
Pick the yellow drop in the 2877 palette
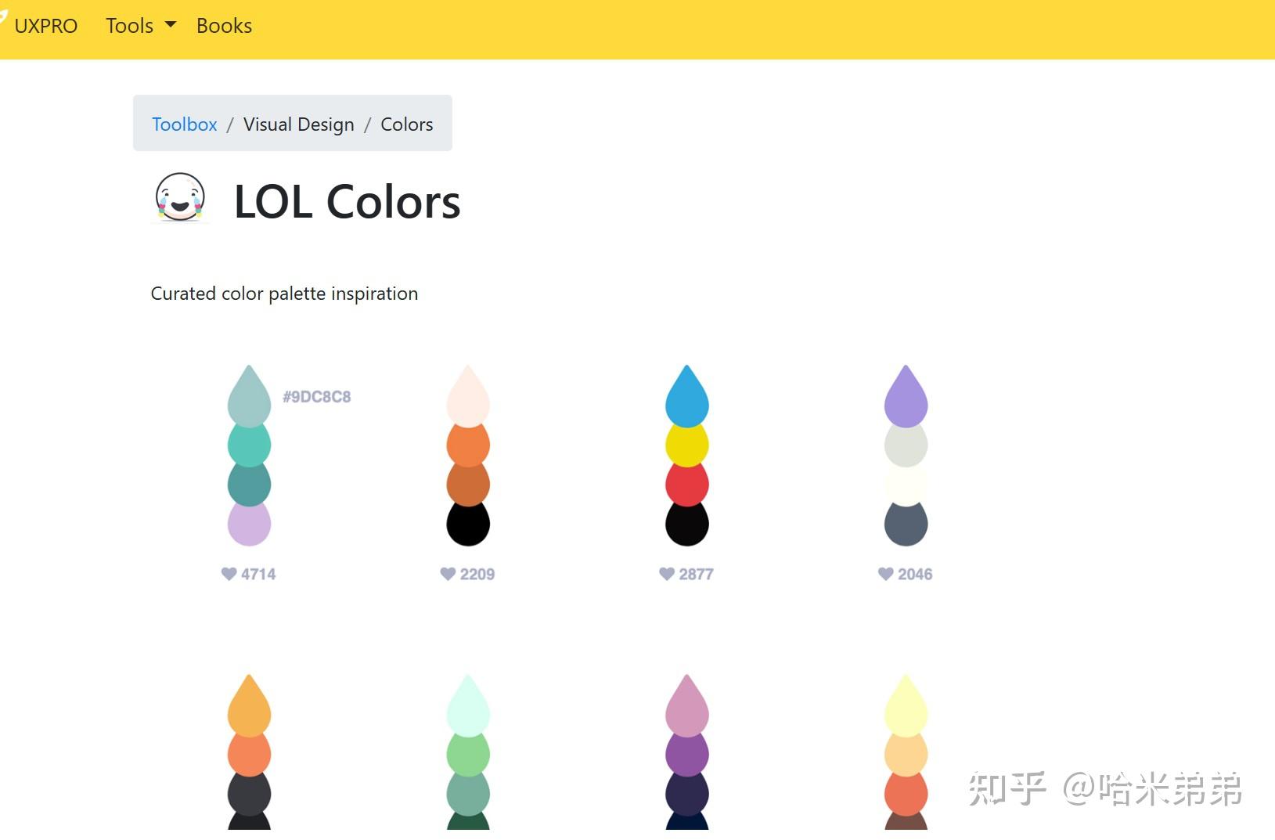click(687, 445)
